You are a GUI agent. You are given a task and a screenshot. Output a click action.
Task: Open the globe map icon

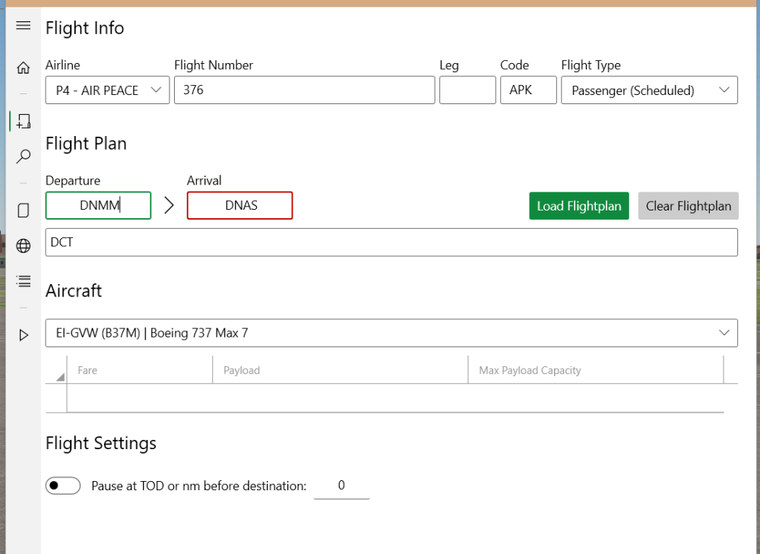tap(23, 245)
